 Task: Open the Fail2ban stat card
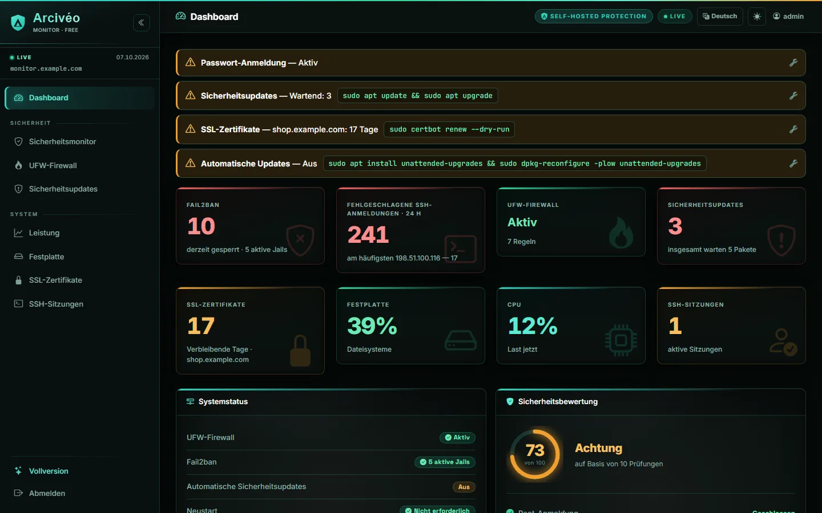pyautogui.click(x=250, y=226)
